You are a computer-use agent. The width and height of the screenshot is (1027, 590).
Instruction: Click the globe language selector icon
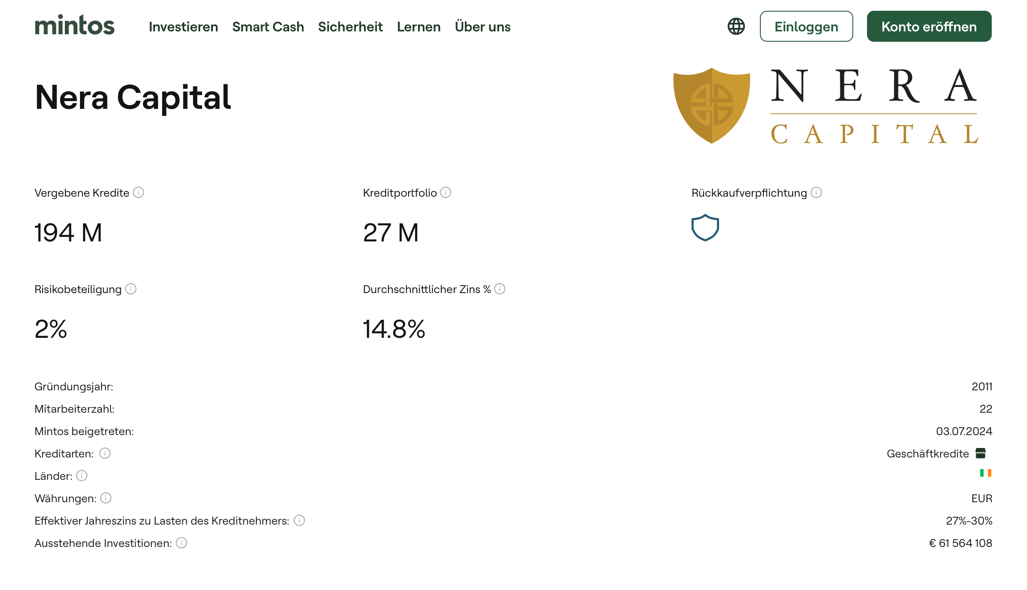click(736, 26)
